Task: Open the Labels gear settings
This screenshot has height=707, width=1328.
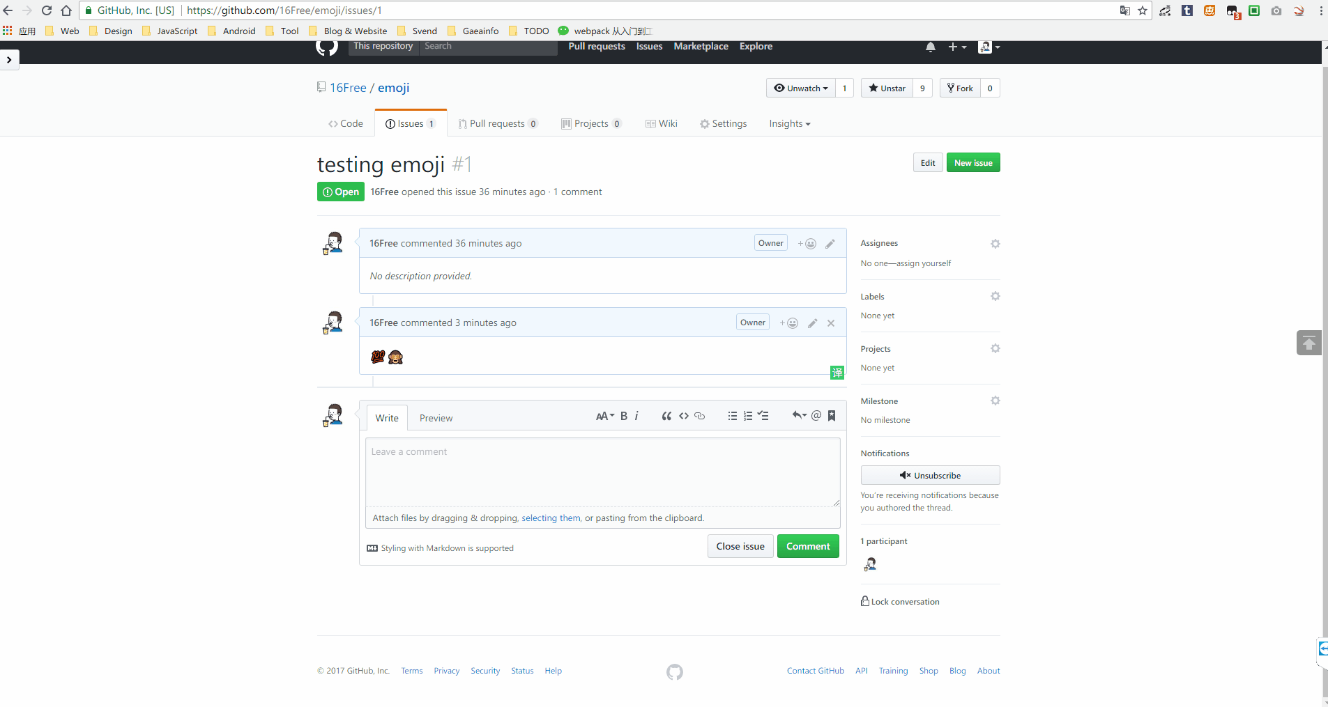Action: tap(995, 296)
